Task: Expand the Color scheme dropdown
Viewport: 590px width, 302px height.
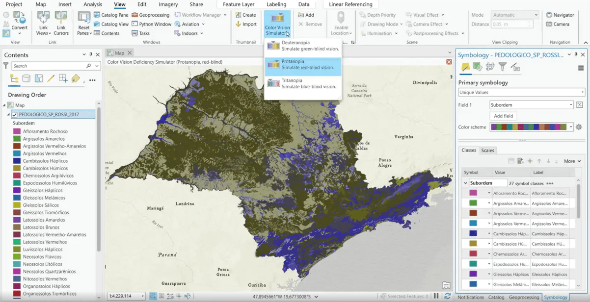Action: coord(570,127)
